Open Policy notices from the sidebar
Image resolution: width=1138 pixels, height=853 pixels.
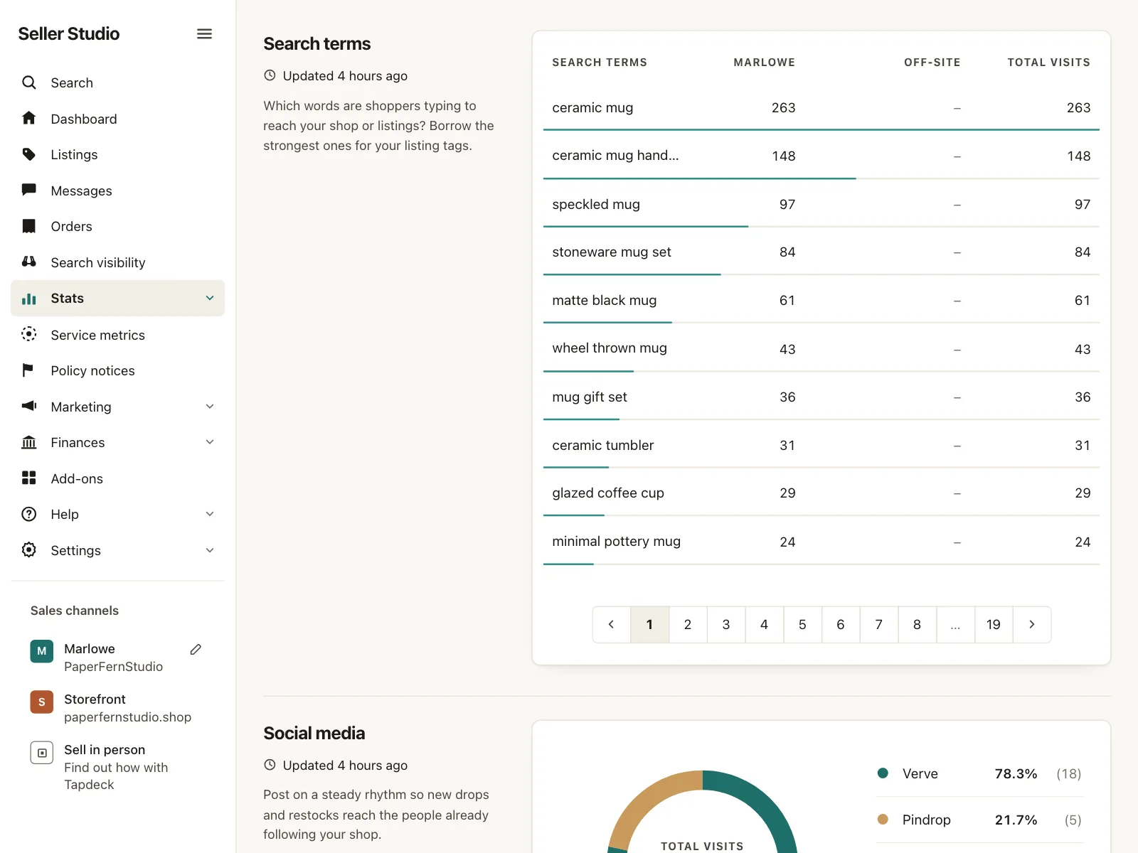pyautogui.click(x=117, y=370)
